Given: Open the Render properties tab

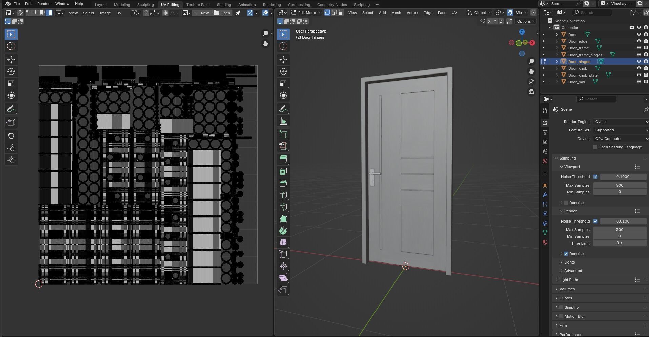Looking at the screenshot, I should (545, 123).
